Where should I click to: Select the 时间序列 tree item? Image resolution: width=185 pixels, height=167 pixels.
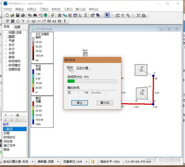tap(14, 61)
